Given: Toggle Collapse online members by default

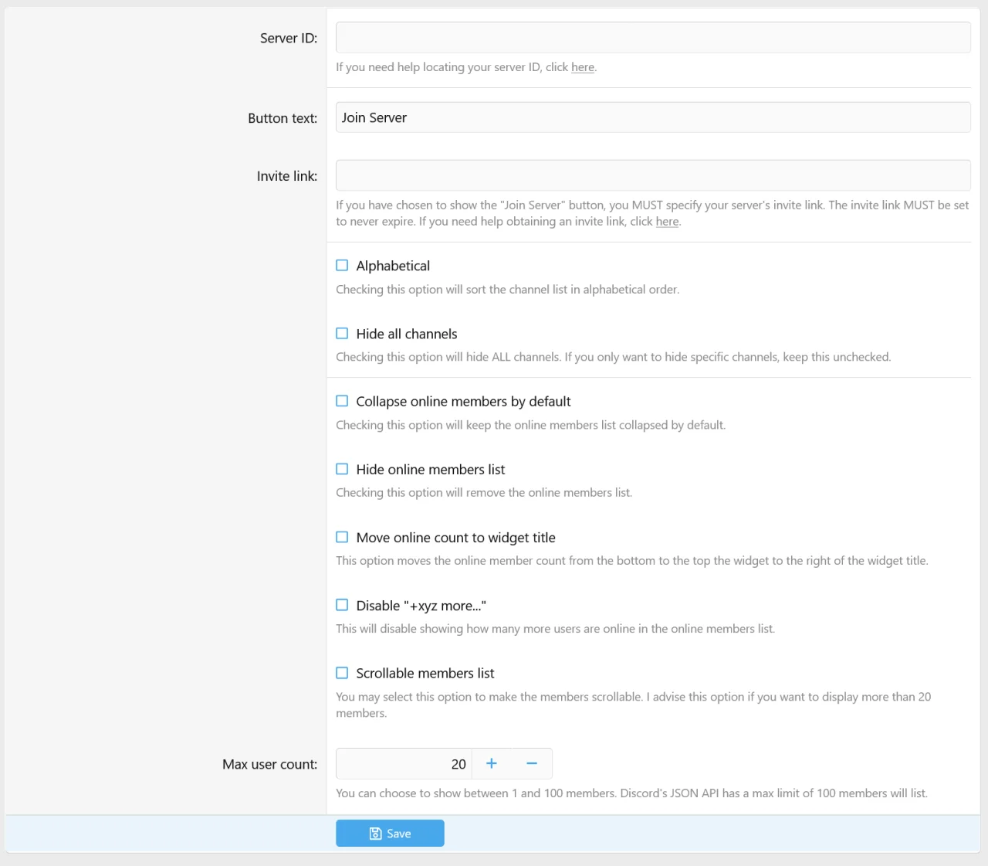Looking at the screenshot, I should click(x=342, y=401).
